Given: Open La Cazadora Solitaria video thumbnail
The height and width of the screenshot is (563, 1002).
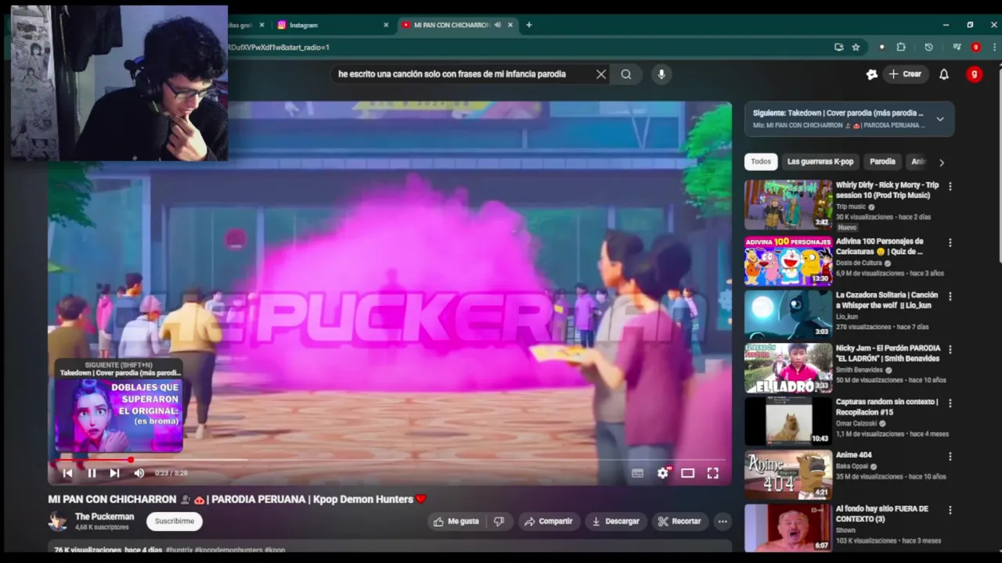Looking at the screenshot, I should 788,314.
